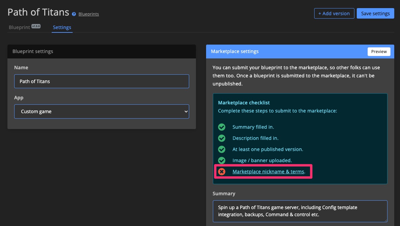Click inside the Name input field
The width and height of the screenshot is (400, 226).
tap(101, 81)
